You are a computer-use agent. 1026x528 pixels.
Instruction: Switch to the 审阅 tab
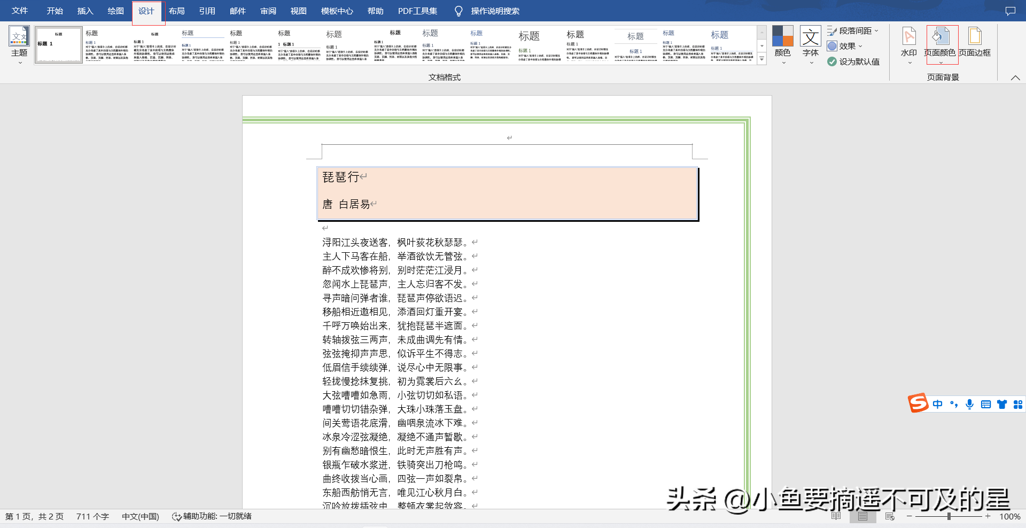[x=268, y=11]
